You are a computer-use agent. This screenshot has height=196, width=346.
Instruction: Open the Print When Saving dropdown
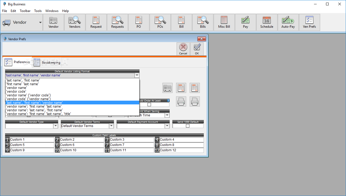167,115
